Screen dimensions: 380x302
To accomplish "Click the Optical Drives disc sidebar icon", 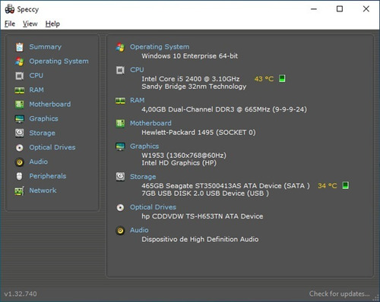I will [x=20, y=148].
